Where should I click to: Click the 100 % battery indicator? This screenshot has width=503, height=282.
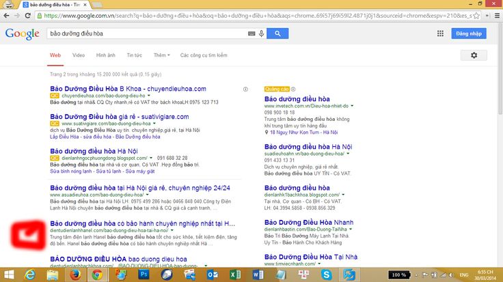(399, 275)
